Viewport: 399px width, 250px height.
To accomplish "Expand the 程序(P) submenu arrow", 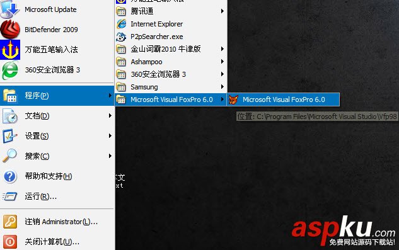I will point(110,95).
